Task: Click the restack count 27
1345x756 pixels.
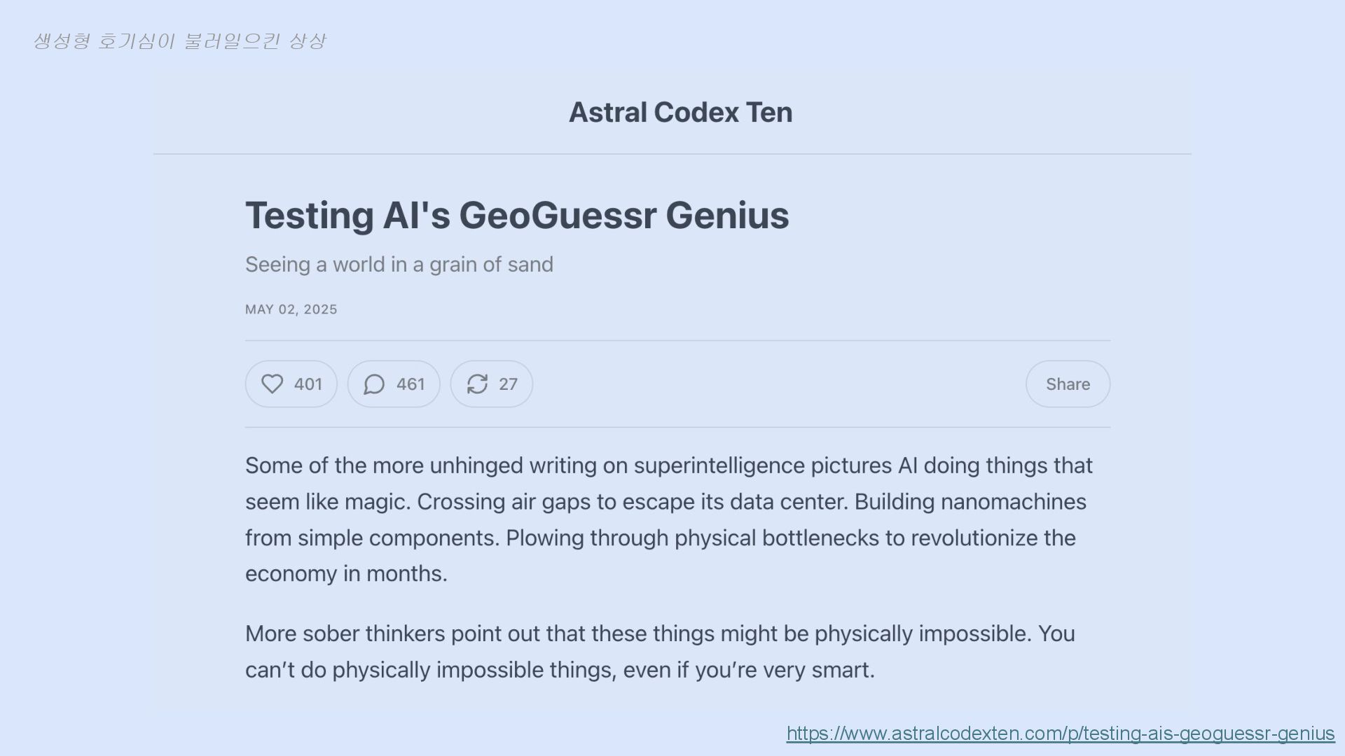Action: (508, 384)
